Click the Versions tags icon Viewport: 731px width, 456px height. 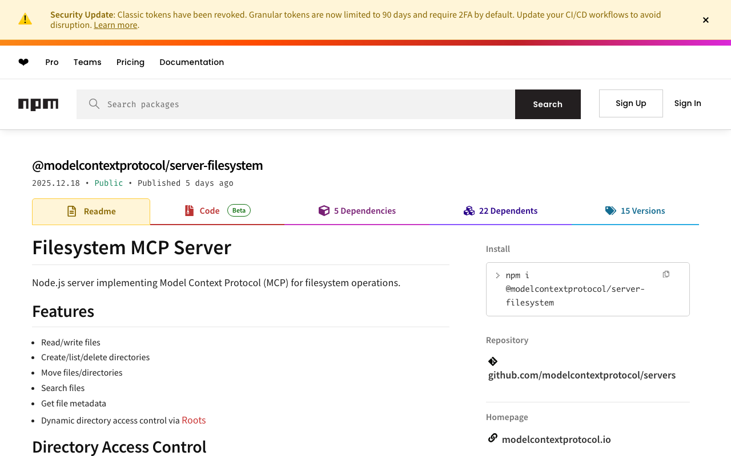pyautogui.click(x=610, y=211)
